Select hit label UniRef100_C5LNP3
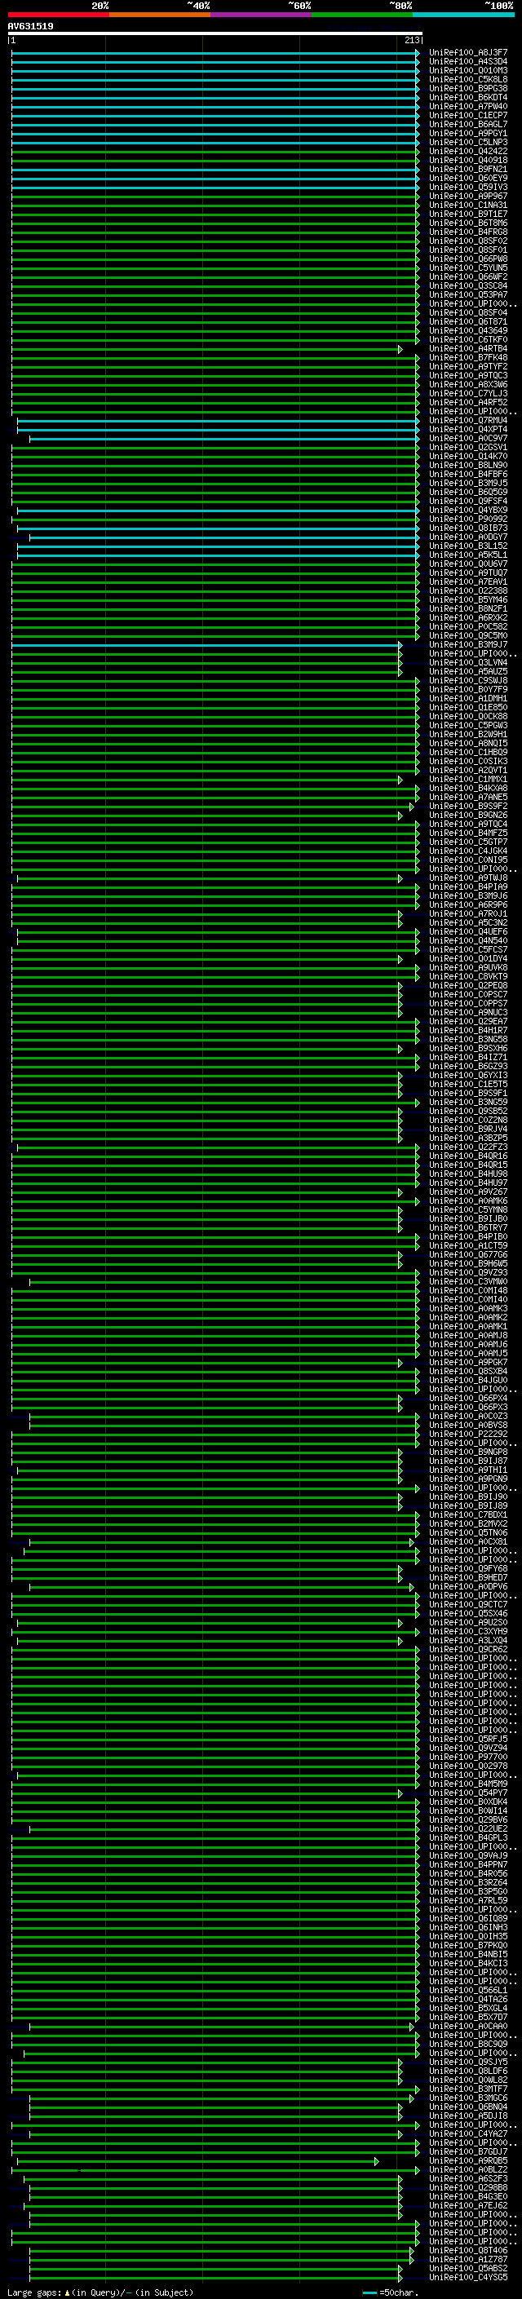522x2299 pixels. (468, 142)
